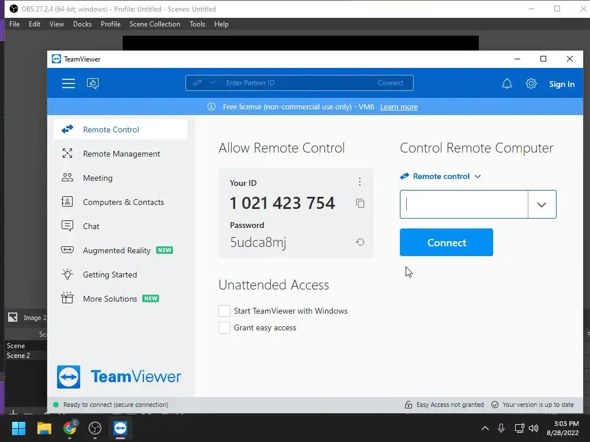Open Getting Started page
This screenshot has width=590, height=442.
[121, 275]
